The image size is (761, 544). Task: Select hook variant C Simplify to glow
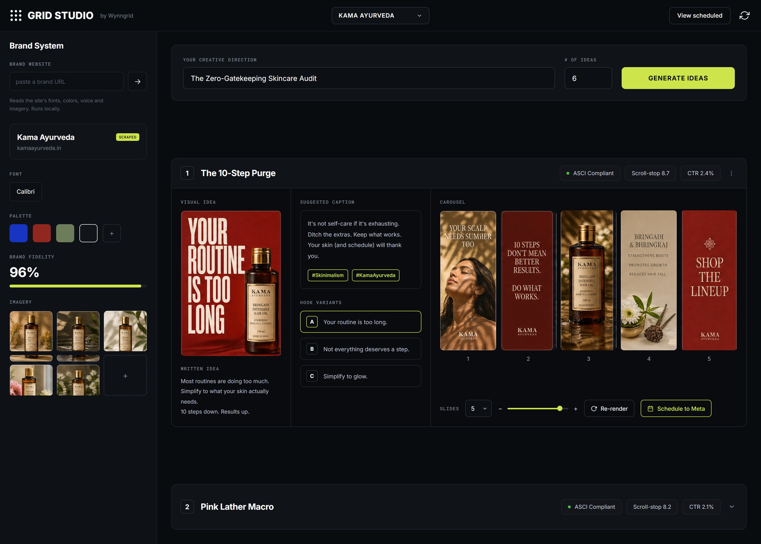click(x=361, y=376)
